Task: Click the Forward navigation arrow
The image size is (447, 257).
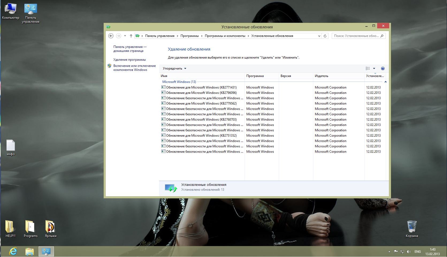Action: pyautogui.click(x=119, y=36)
